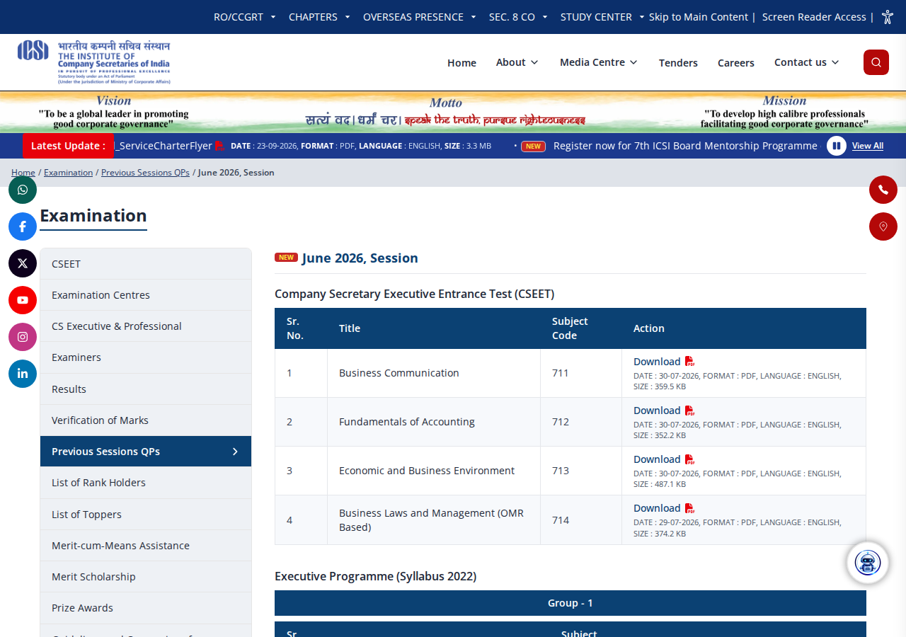The width and height of the screenshot is (906, 637).
Task: Open the Careers nav item
Action: pyautogui.click(x=736, y=63)
